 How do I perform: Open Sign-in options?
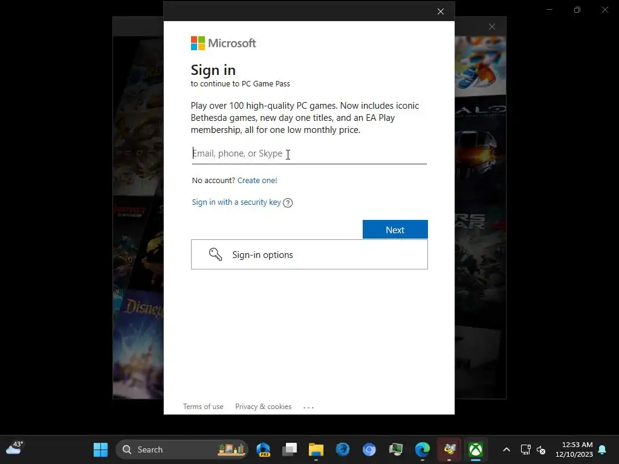coord(309,254)
